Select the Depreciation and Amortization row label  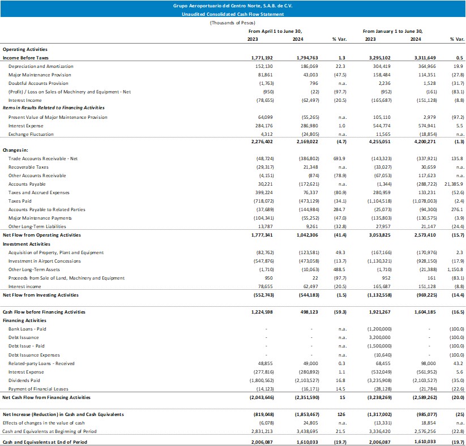(41, 66)
